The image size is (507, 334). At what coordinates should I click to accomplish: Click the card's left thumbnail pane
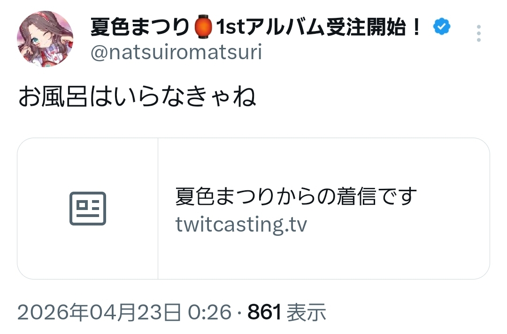click(88, 209)
